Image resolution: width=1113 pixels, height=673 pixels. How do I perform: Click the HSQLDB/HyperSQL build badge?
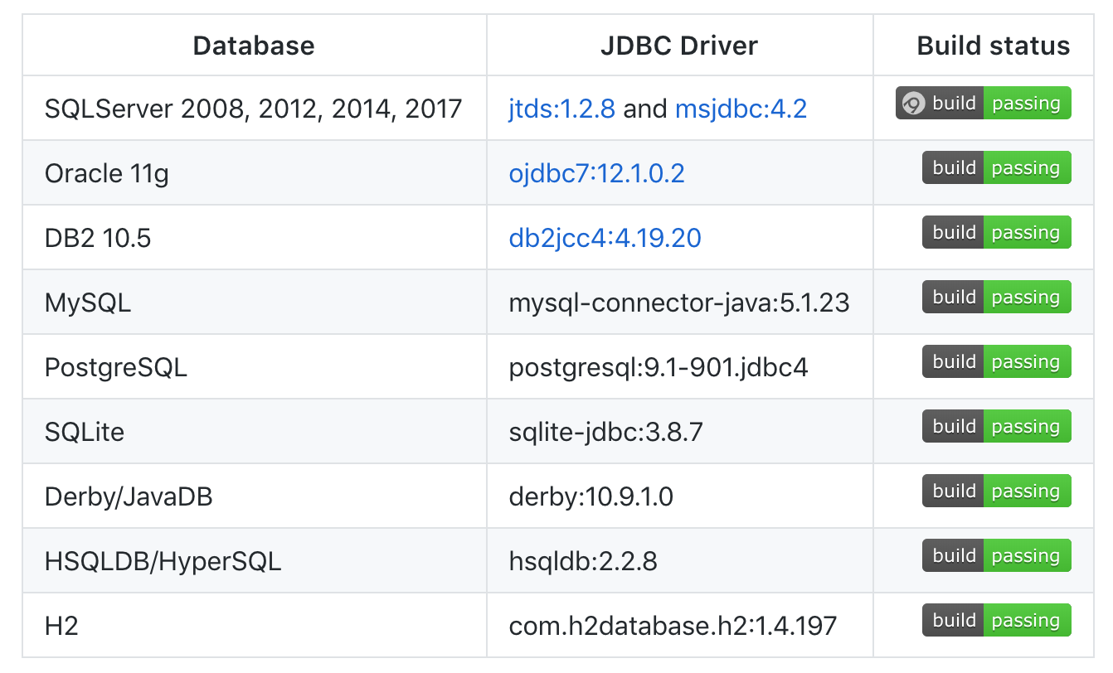point(996,555)
